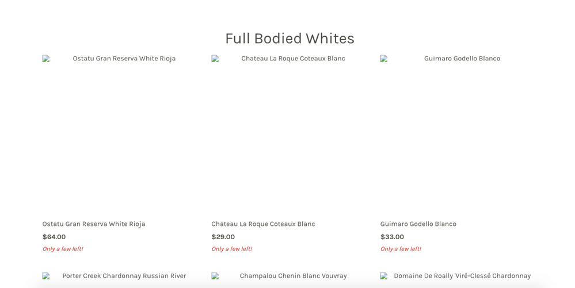Screen dimensions: 575x288
Task: Select the Chateau La Roque image alt text
Action: click(x=293, y=59)
